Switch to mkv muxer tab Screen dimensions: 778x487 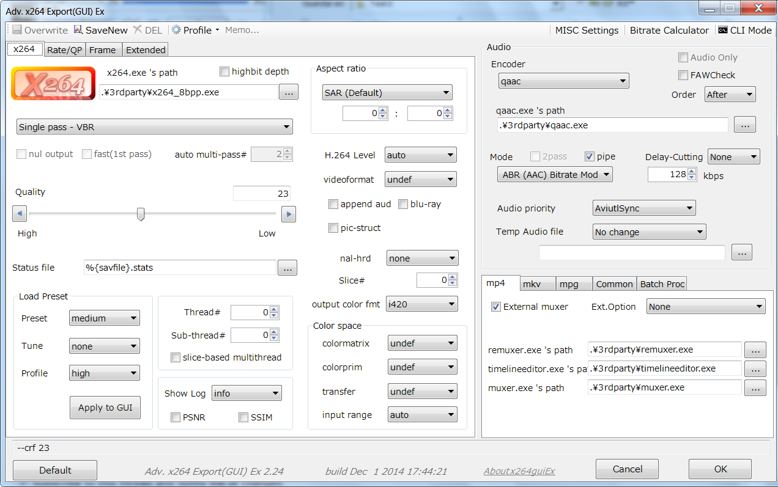(x=538, y=284)
